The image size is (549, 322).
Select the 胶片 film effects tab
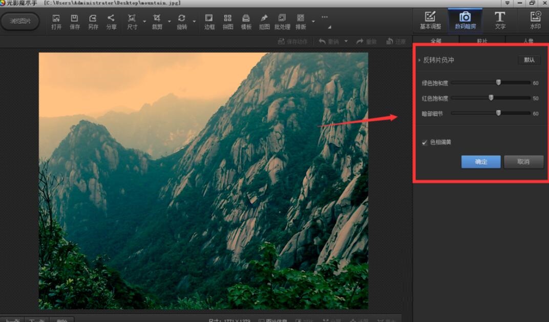[482, 41]
